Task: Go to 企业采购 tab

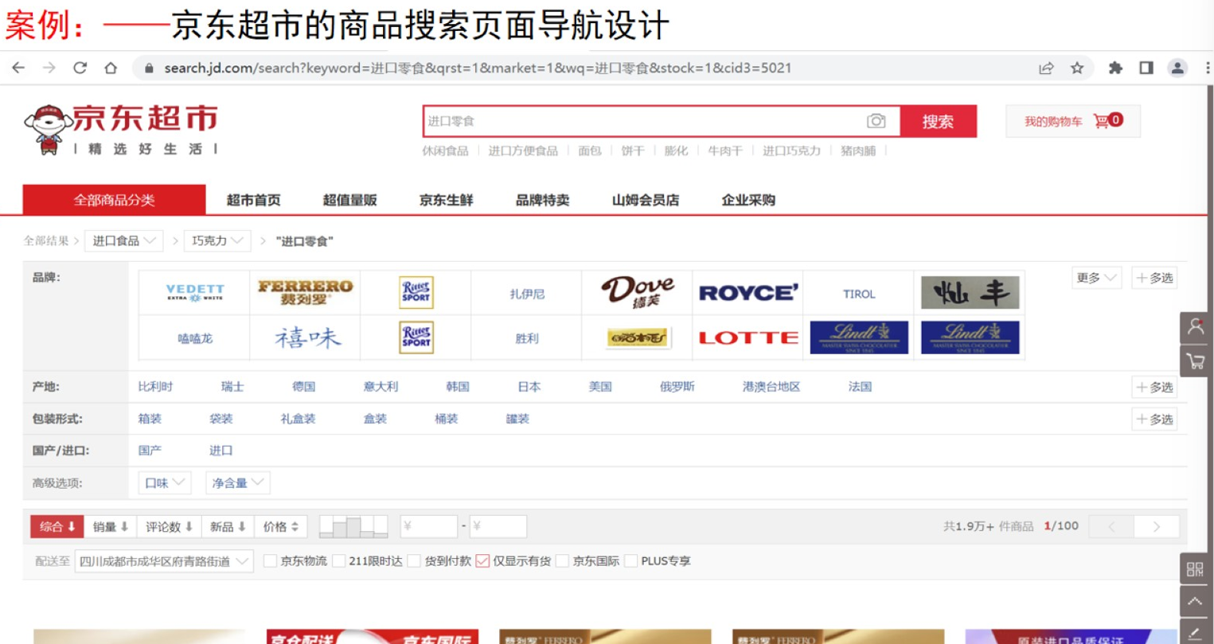Action: 748,200
